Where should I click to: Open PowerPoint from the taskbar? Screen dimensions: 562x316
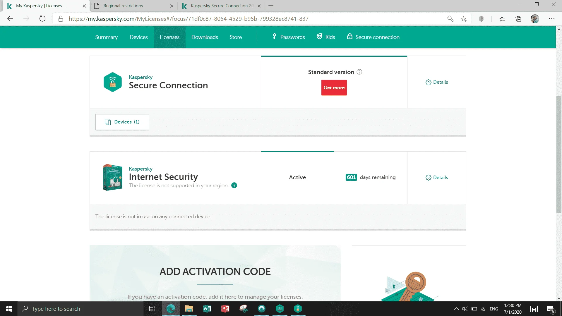(225, 309)
